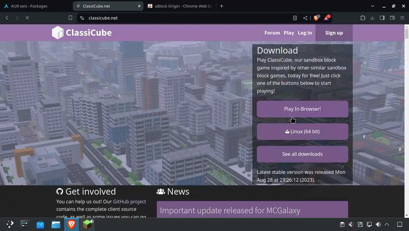The height and width of the screenshot is (231, 409).
Task: Switch to AUR (en) - Packages tab
Action: point(36,6)
